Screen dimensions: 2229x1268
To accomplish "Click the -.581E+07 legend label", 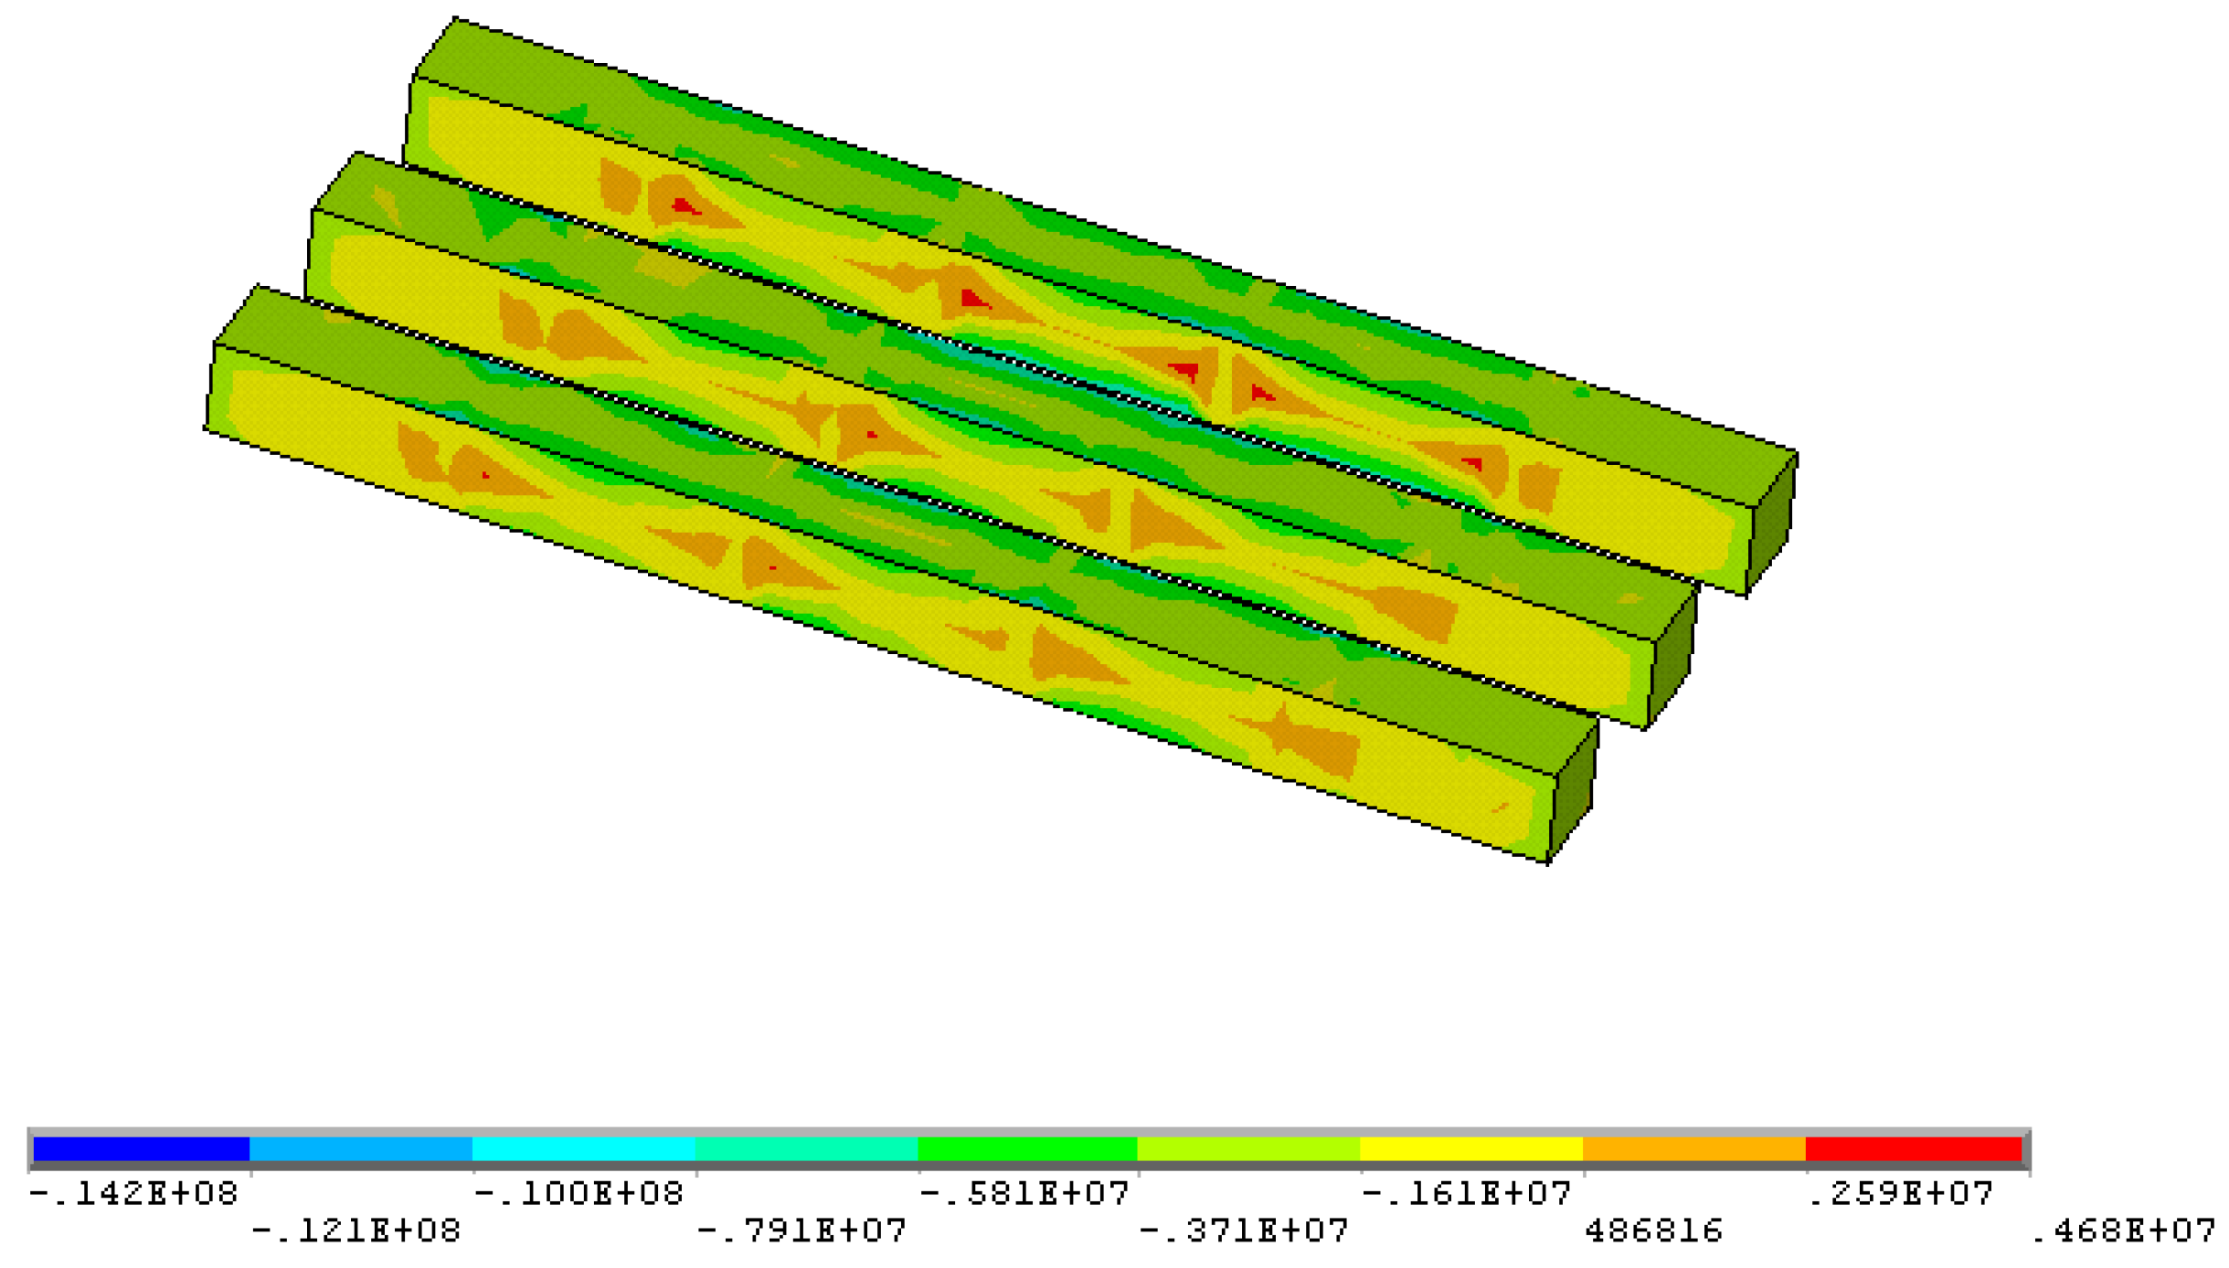I will (1024, 1193).
